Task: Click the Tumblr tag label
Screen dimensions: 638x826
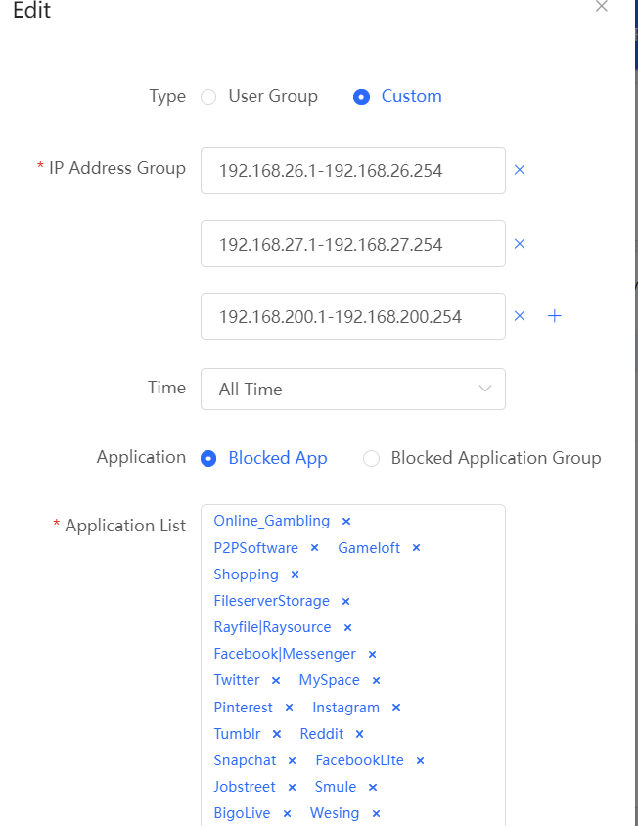Action: coord(237,733)
